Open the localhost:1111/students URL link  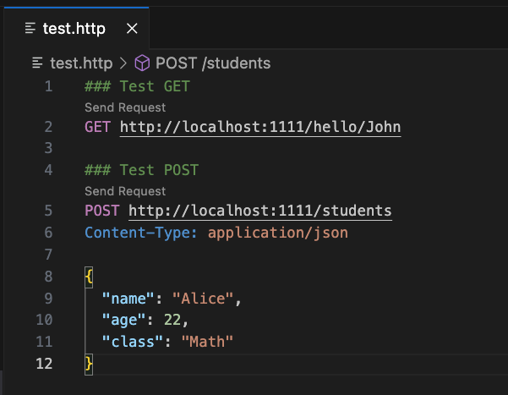click(260, 211)
